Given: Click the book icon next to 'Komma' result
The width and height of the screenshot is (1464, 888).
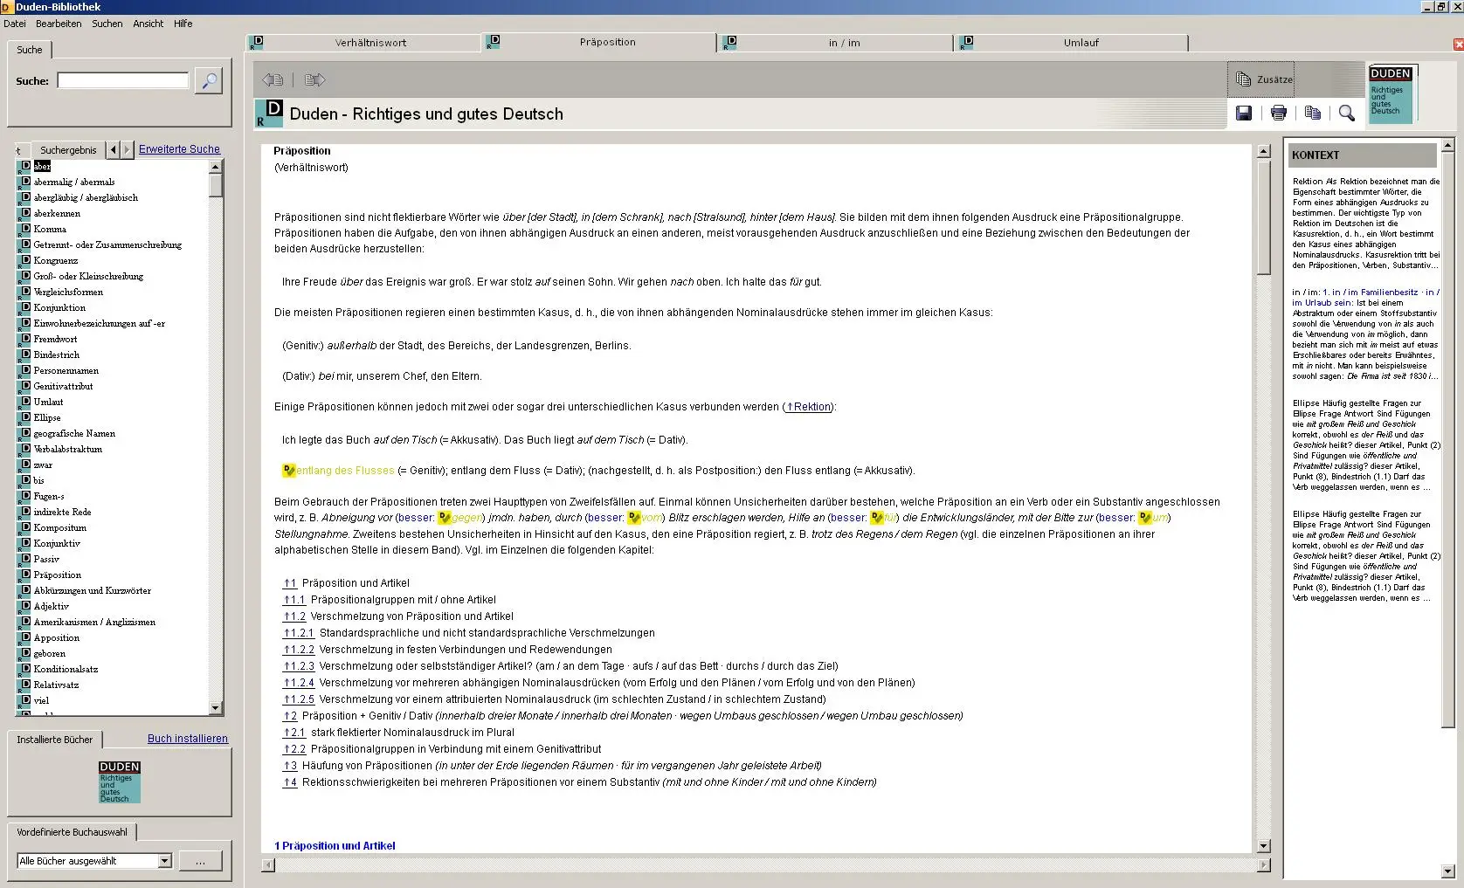Looking at the screenshot, I should pyautogui.click(x=24, y=229).
